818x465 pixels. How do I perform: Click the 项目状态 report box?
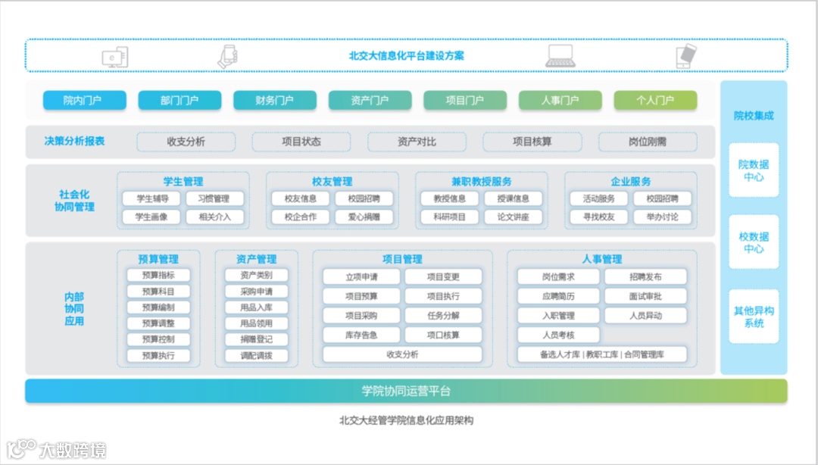click(301, 142)
